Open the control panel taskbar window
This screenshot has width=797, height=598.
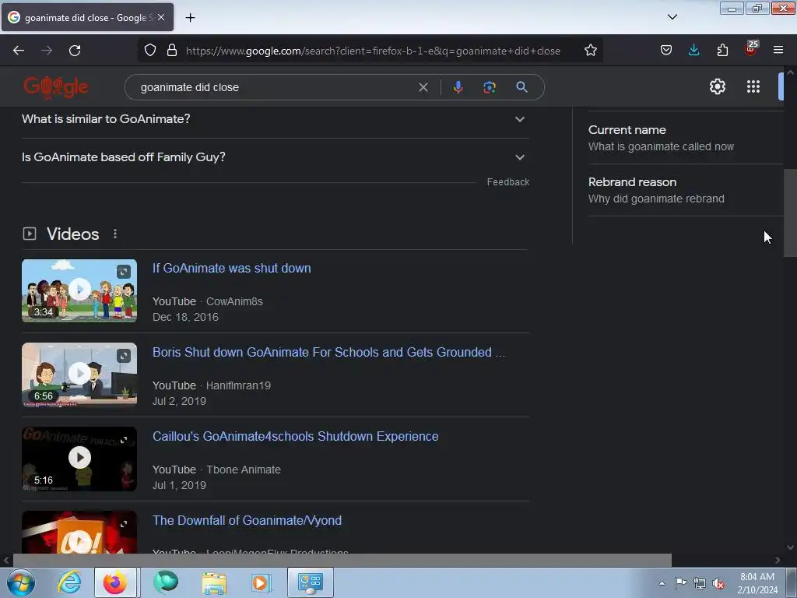(x=311, y=582)
